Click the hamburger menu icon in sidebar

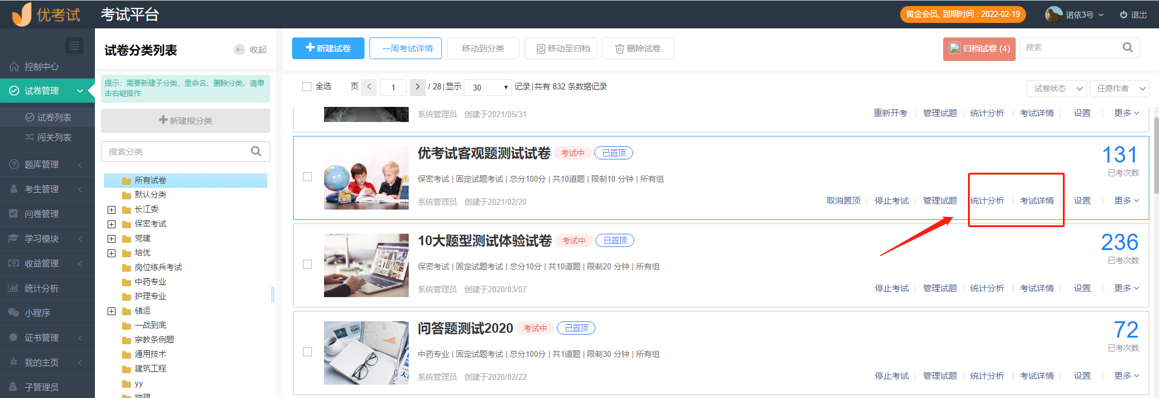tap(74, 46)
